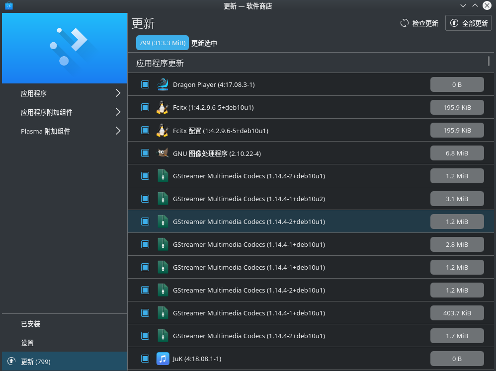Click the update list vertical scrollbar
This screenshot has width=496, height=371.
tap(489, 61)
